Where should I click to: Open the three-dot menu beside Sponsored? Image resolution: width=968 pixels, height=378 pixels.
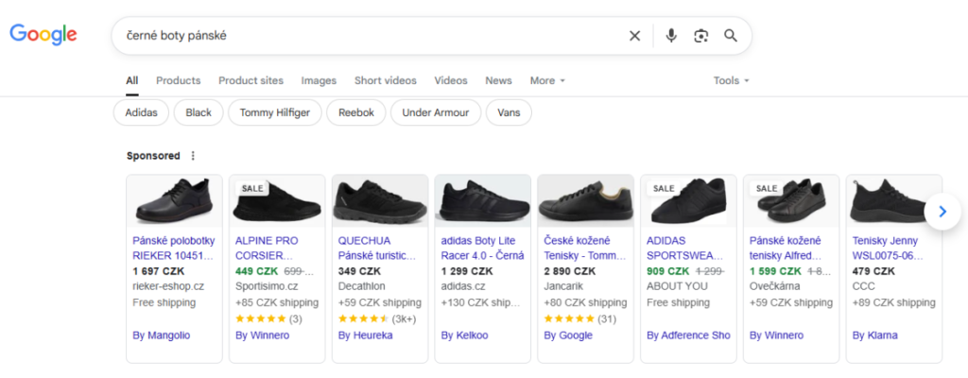pyautogui.click(x=193, y=156)
